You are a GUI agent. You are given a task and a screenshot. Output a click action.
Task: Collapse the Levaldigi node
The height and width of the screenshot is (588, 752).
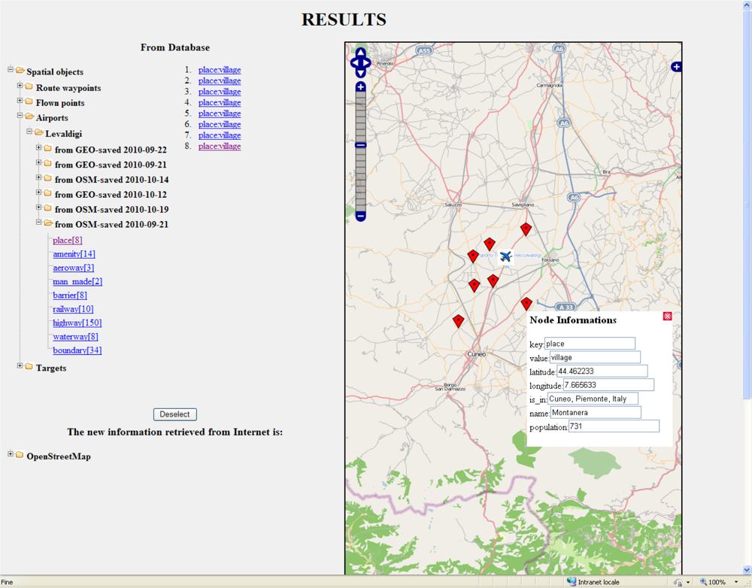click(29, 132)
